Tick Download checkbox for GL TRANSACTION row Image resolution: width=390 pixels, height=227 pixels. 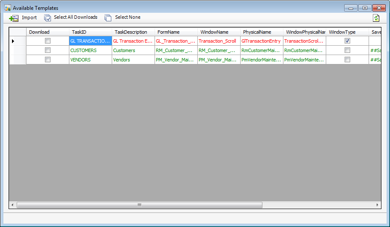(48, 41)
